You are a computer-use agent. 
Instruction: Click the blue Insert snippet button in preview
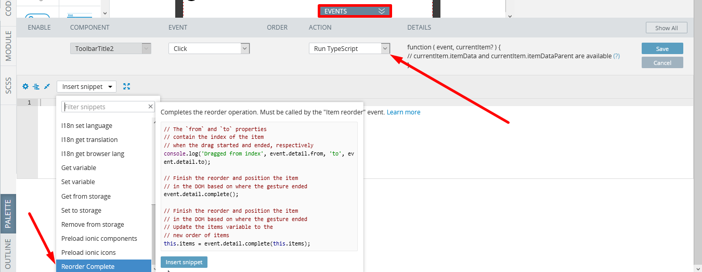184,262
